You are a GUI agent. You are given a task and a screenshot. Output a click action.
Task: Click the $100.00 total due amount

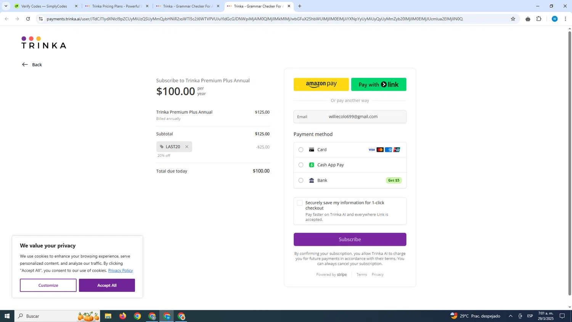click(261, 171)
